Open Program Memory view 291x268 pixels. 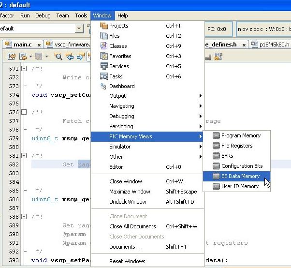[x=240, y=135]
